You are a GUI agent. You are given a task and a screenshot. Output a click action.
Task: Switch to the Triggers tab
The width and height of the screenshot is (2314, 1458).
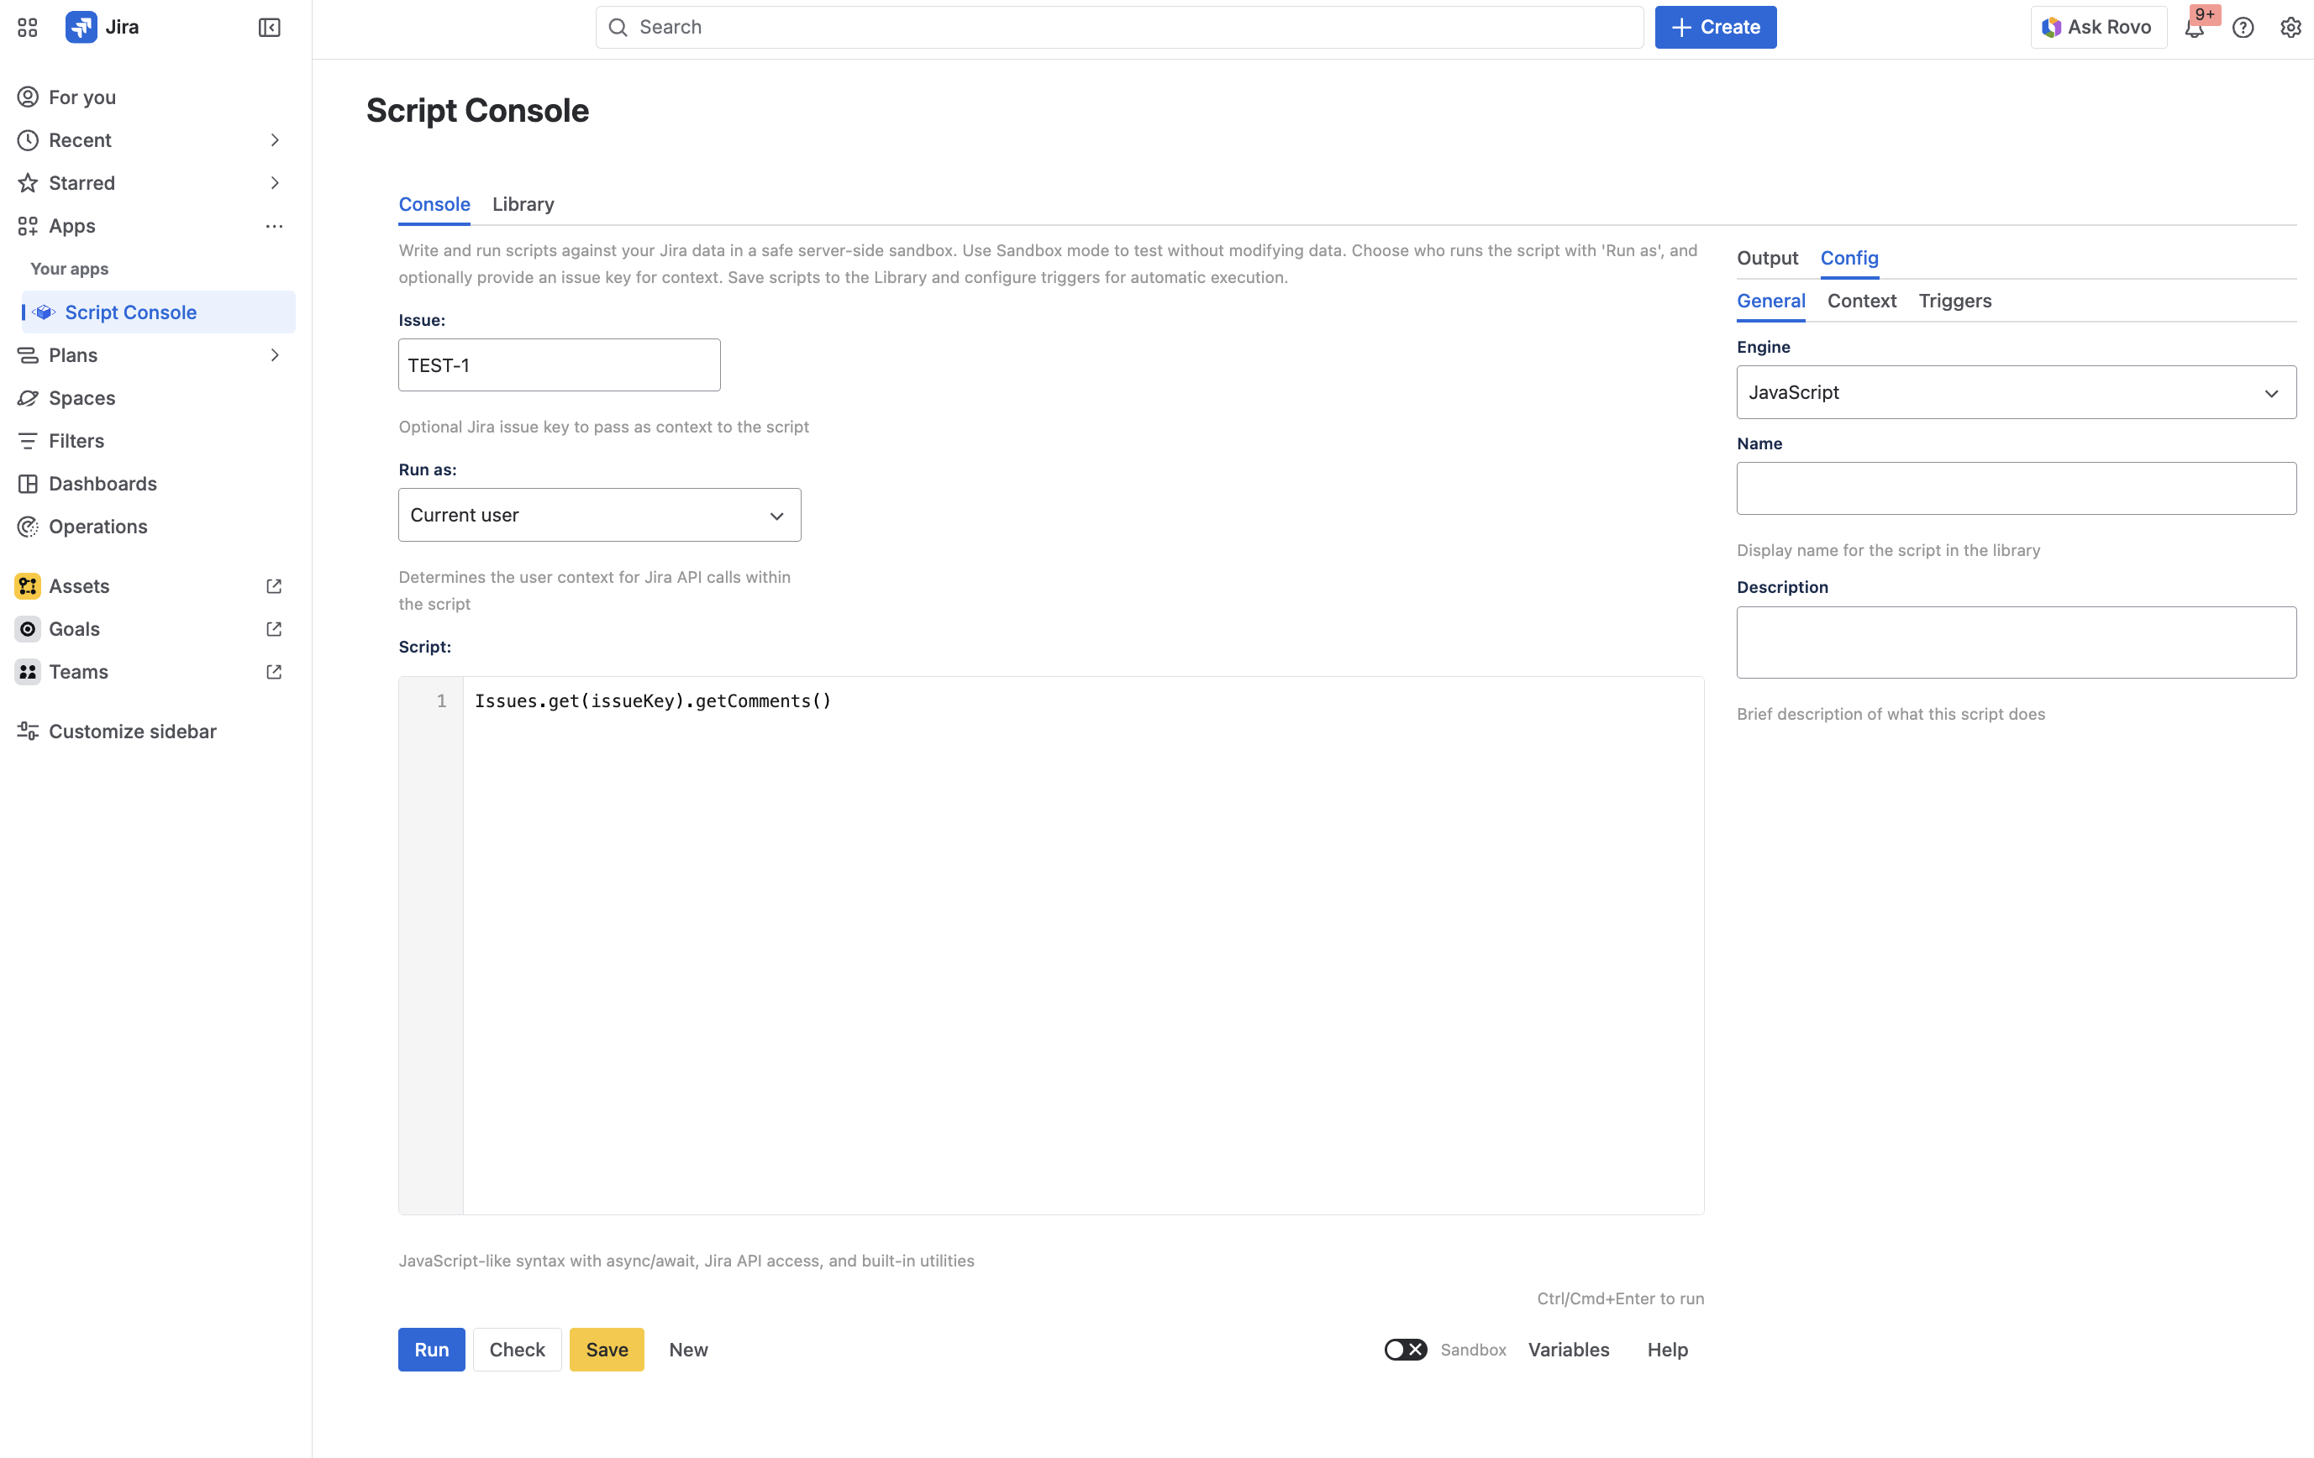(x=1954, y=301)
